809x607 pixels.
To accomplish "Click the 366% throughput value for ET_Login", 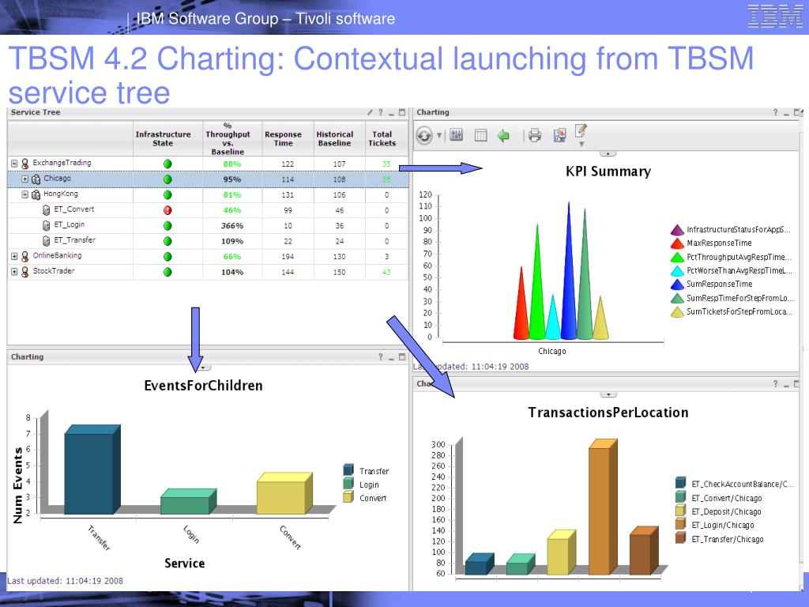I will (232, 225).
